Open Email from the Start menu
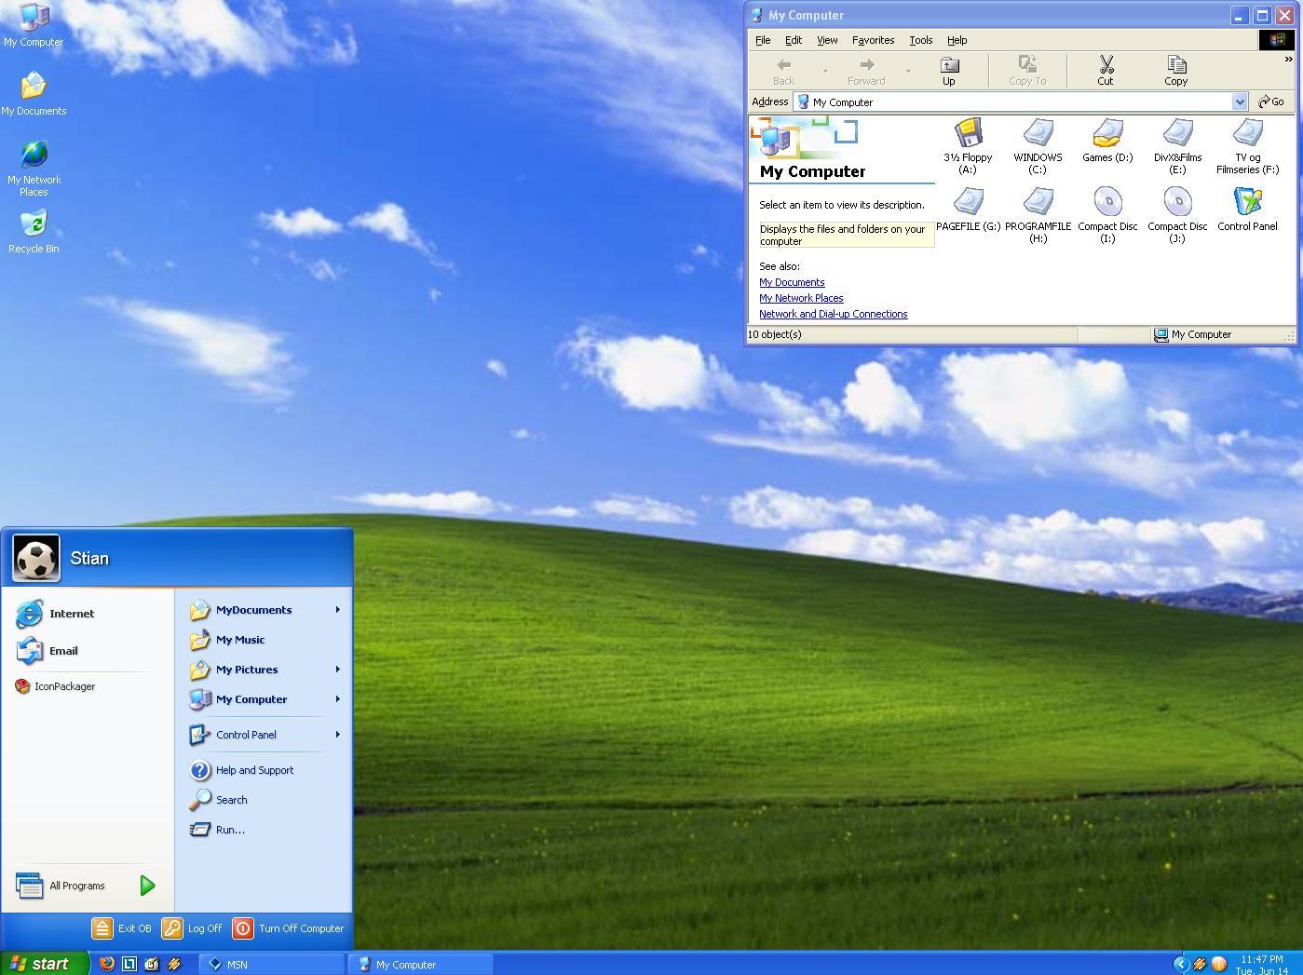This screenshot has width=1303, height=975. (x=48, y=651)
